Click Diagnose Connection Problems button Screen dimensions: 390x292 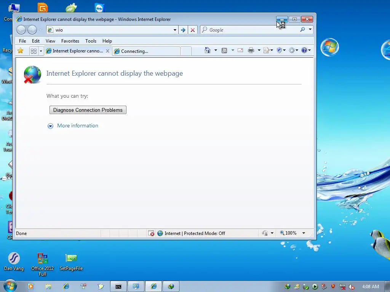point(88,110)
